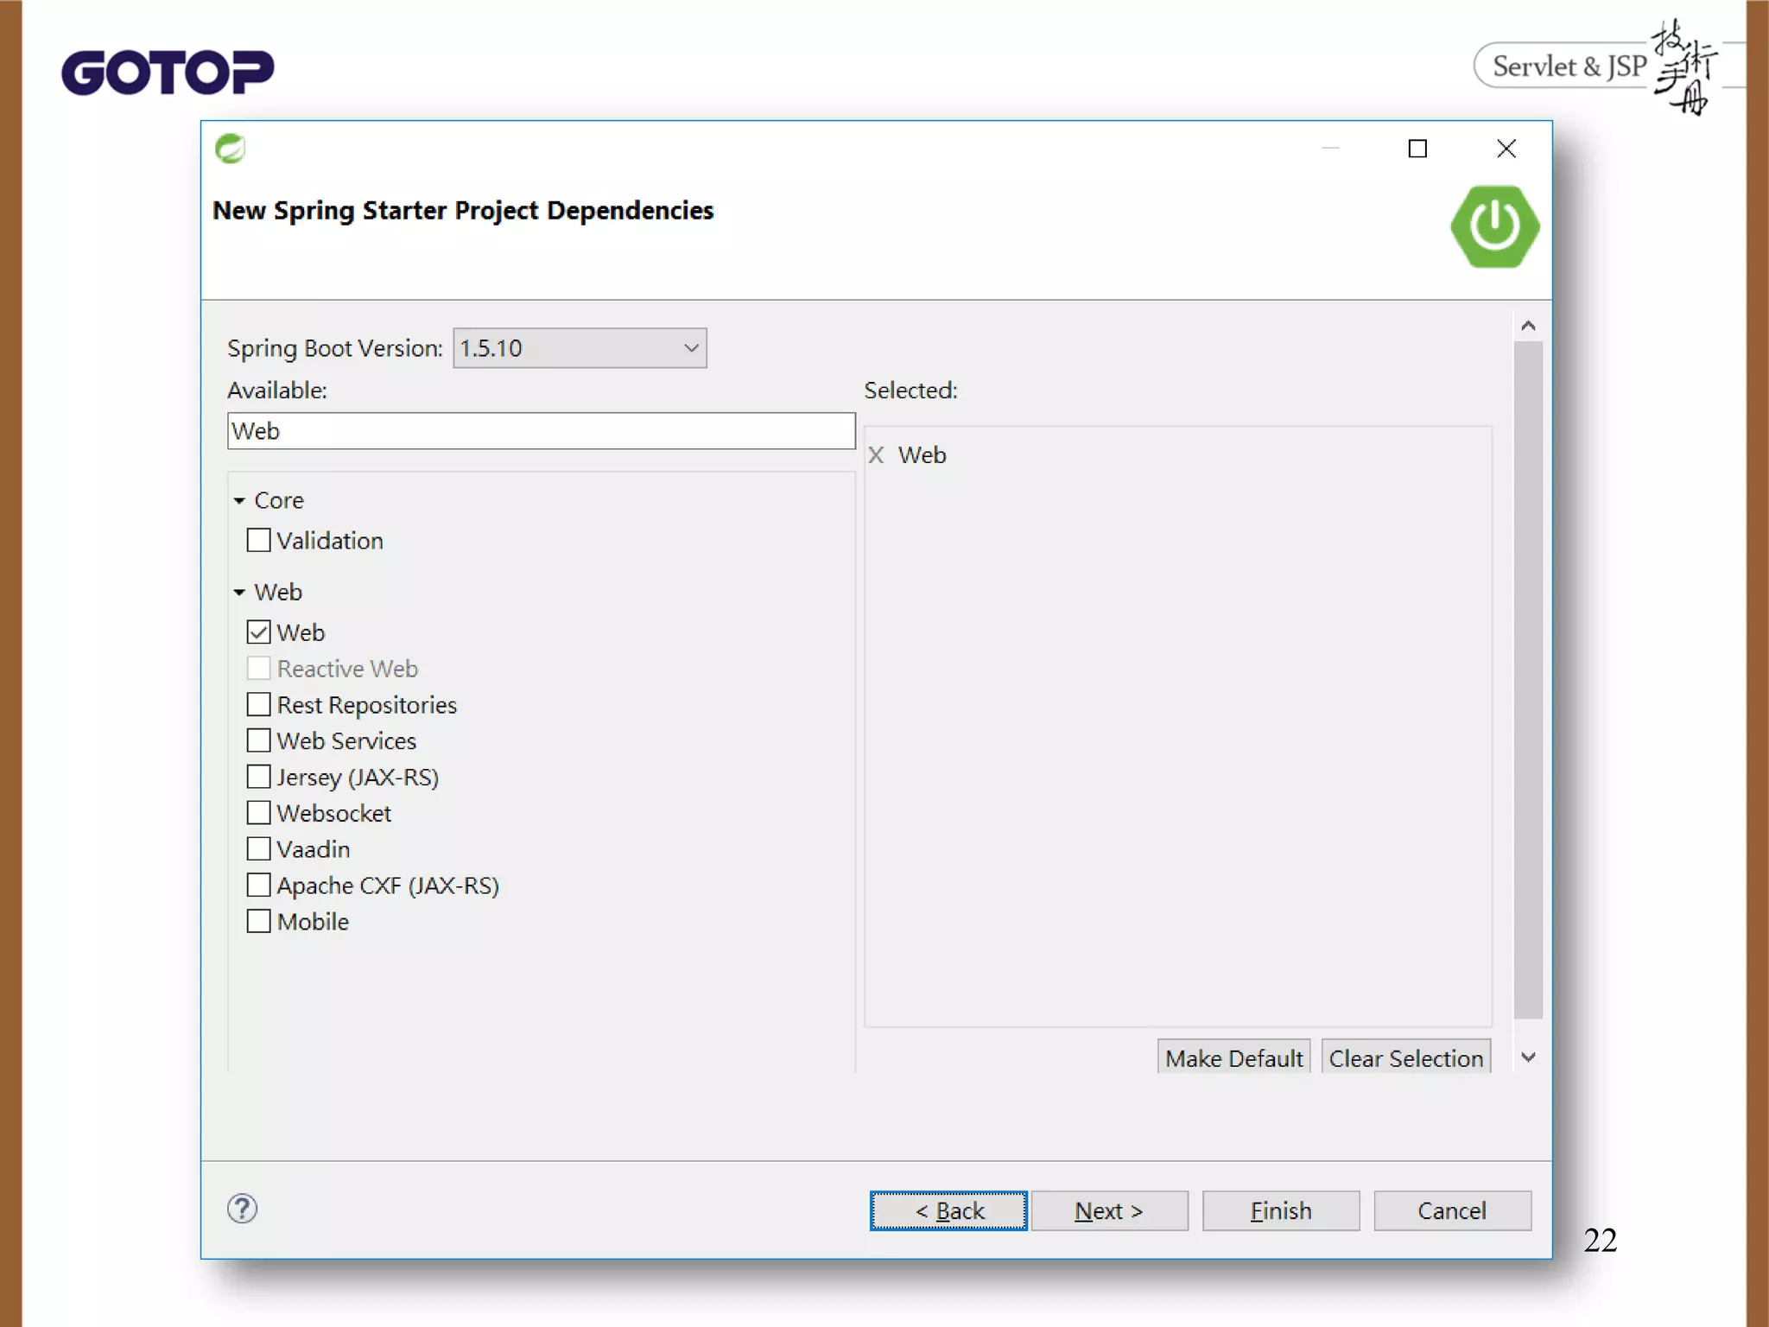The image size is (1769, 1327).
Task: Collapse the Core category
Action: 240,501
